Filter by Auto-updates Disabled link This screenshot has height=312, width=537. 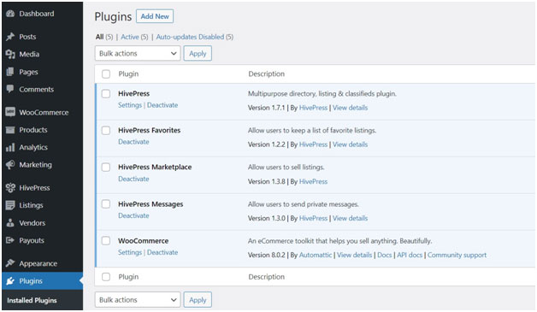point(190,37)
